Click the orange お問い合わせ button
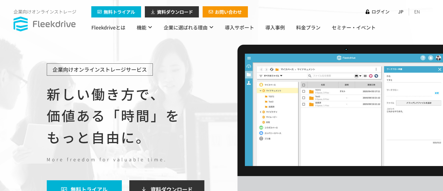This screenshot has height=191, width=443. pos(225,12)
